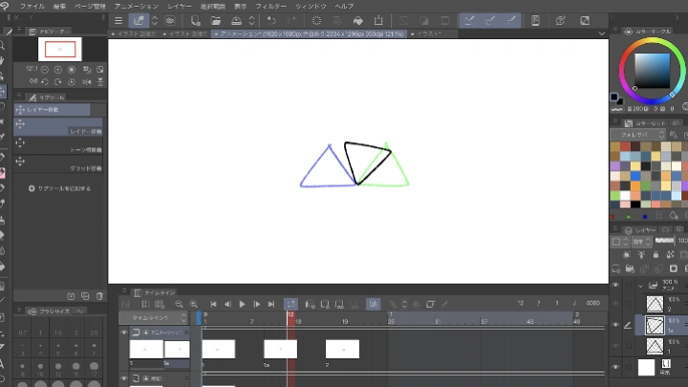Switch to the イラスト2 canvas tab
Viewport: 688px width, 387px height.
(134, 33)
